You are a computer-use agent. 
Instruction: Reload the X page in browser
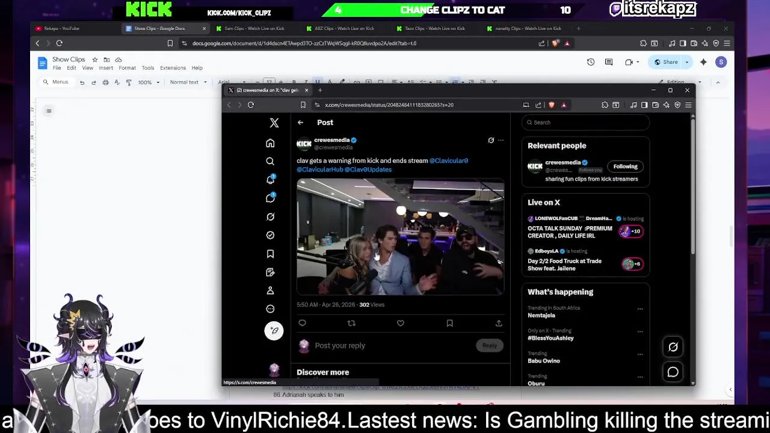(x=251, y=105)
